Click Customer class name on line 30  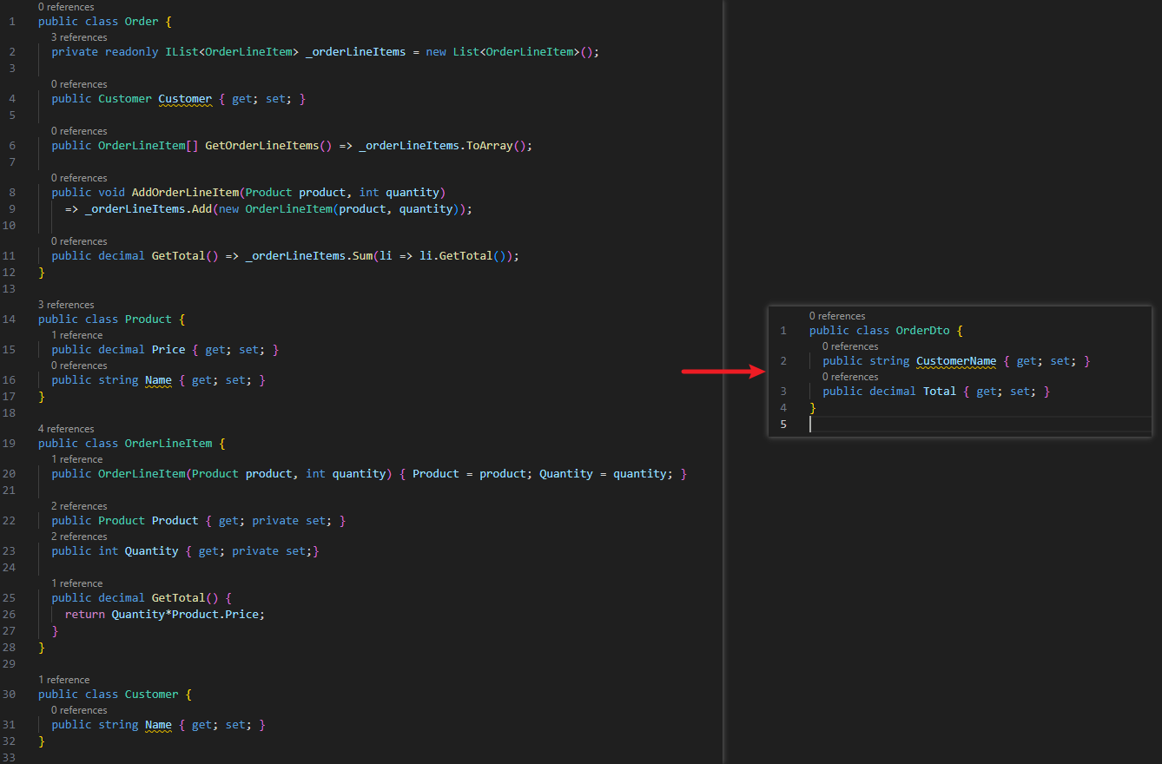152,695
